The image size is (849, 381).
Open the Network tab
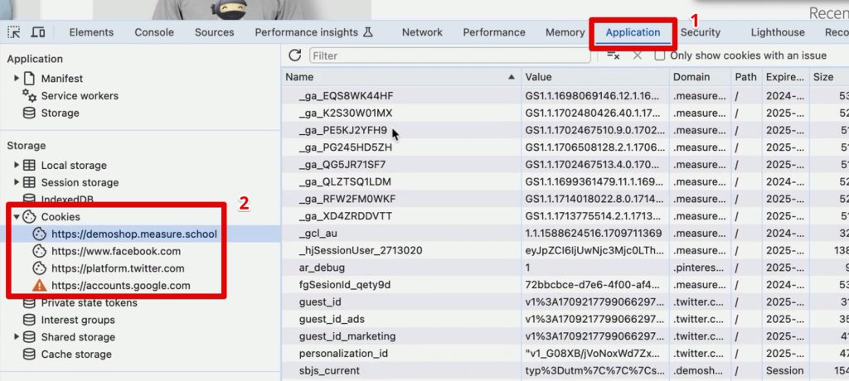tap(422, 32)
